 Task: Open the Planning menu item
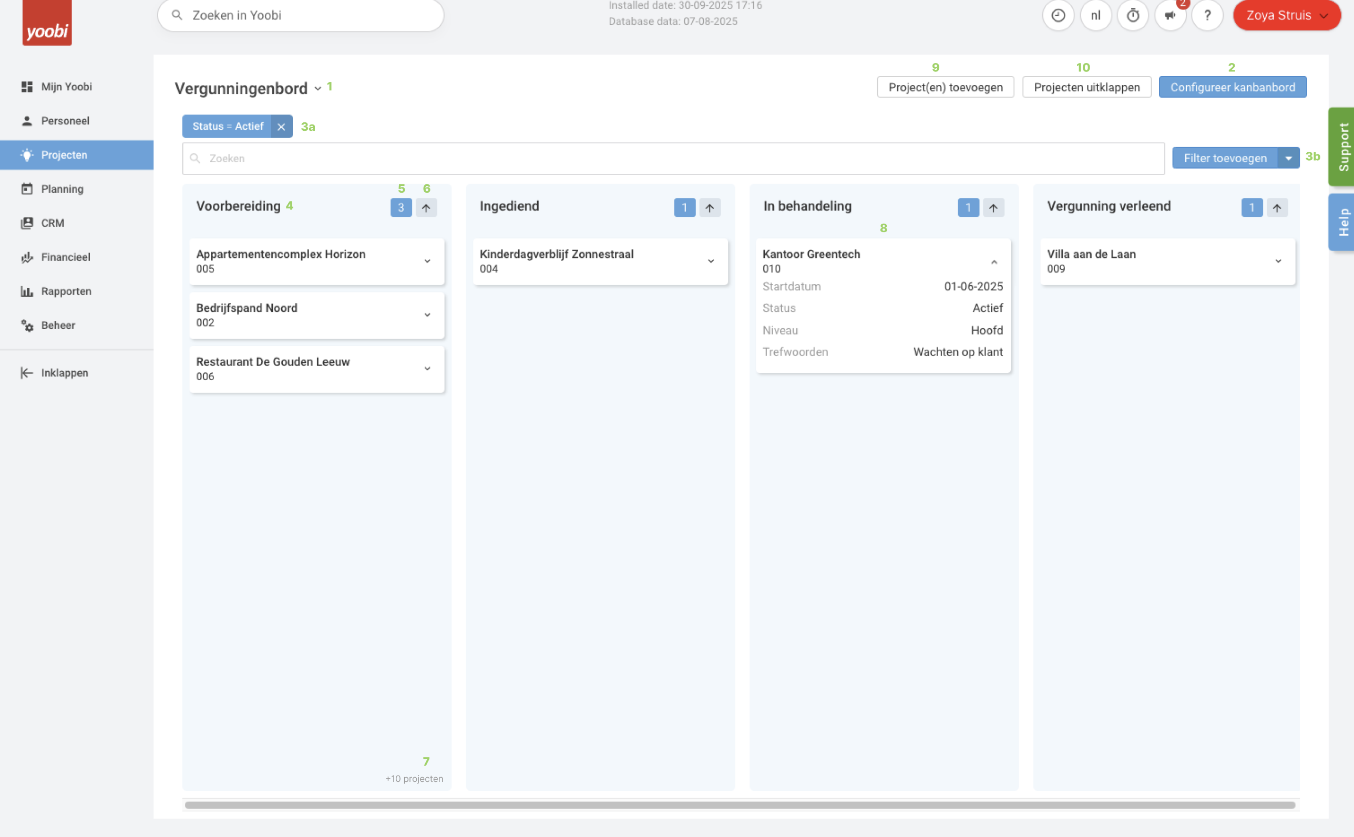click(x=62, y=189)
